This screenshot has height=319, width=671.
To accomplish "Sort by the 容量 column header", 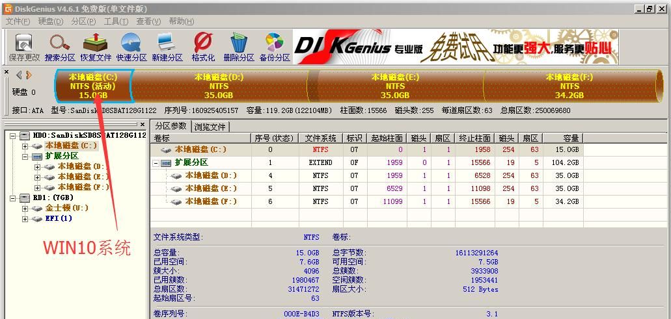I will tap(563, 138).
